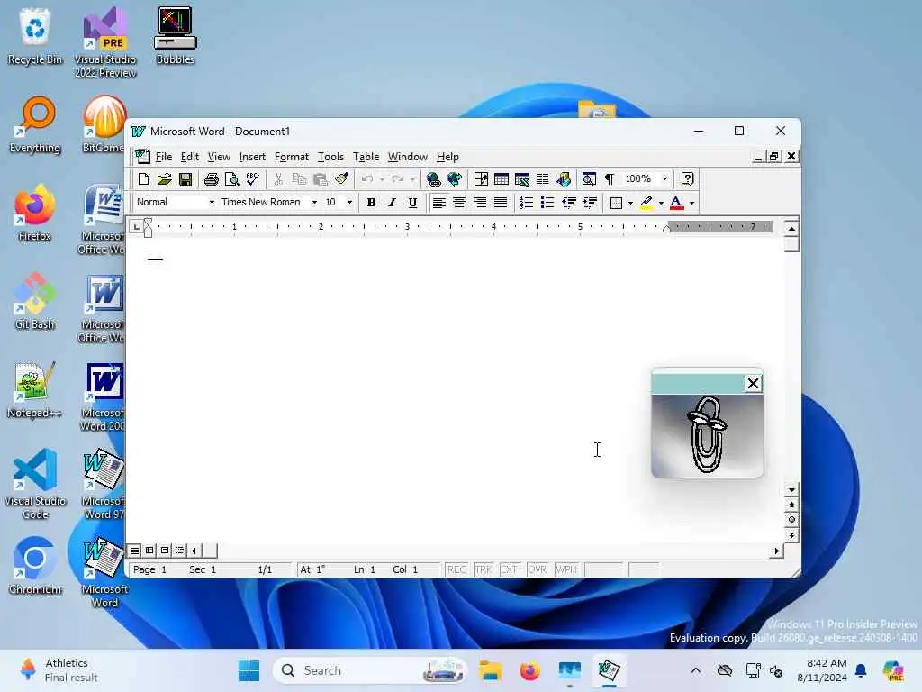The height and width of the screenshot is (692, 922).
Task: Toggle OVR overtype mode in status bar
Action: [x=537, y=569]
